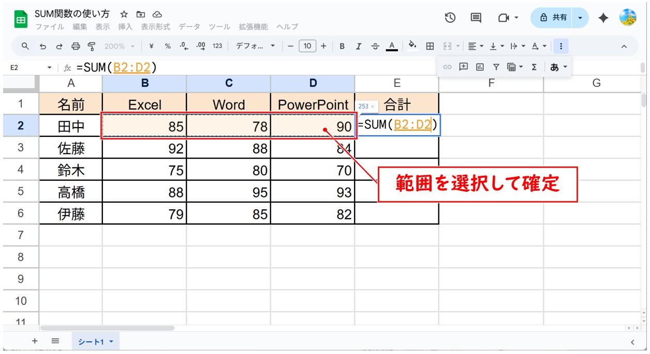Open the comments panel icon

476,18
